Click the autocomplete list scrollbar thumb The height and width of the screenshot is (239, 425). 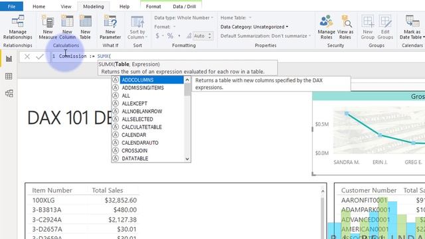pyautogui.click(x=187, y=90)
